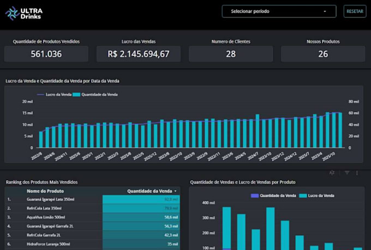
Task: Select row HidraForce Laranja 500ml
Action: pyautogui.click(x=92, y=245)
